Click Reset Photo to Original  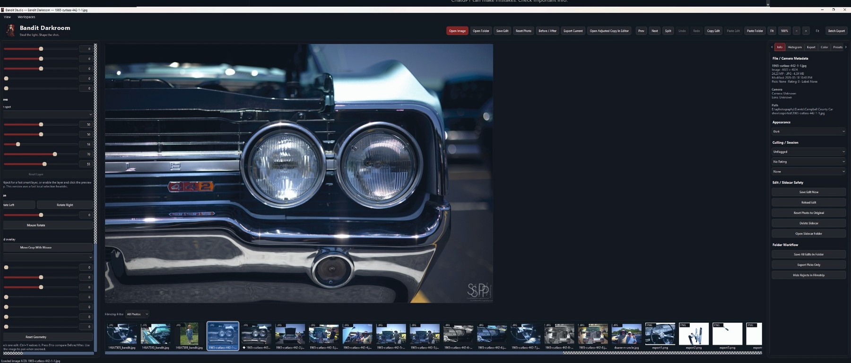point(809,213)
